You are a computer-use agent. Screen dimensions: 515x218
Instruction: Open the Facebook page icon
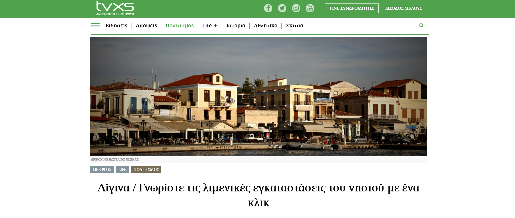268,8
